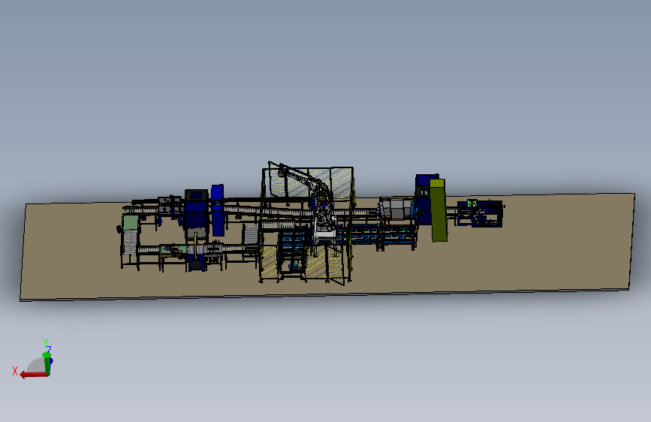The height and width of the screenshot is (422, 651).
Task: Select the grey box unit right of the cage
Action: coord(396,209)
